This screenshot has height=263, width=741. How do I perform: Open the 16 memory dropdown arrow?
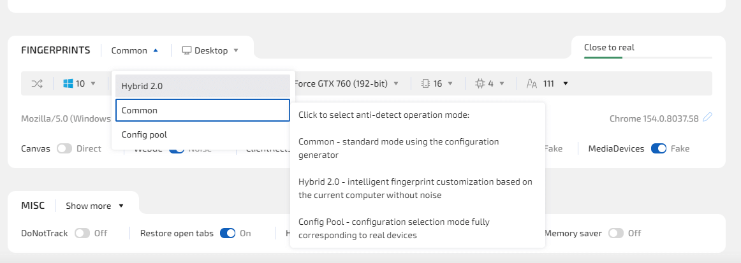450,83
